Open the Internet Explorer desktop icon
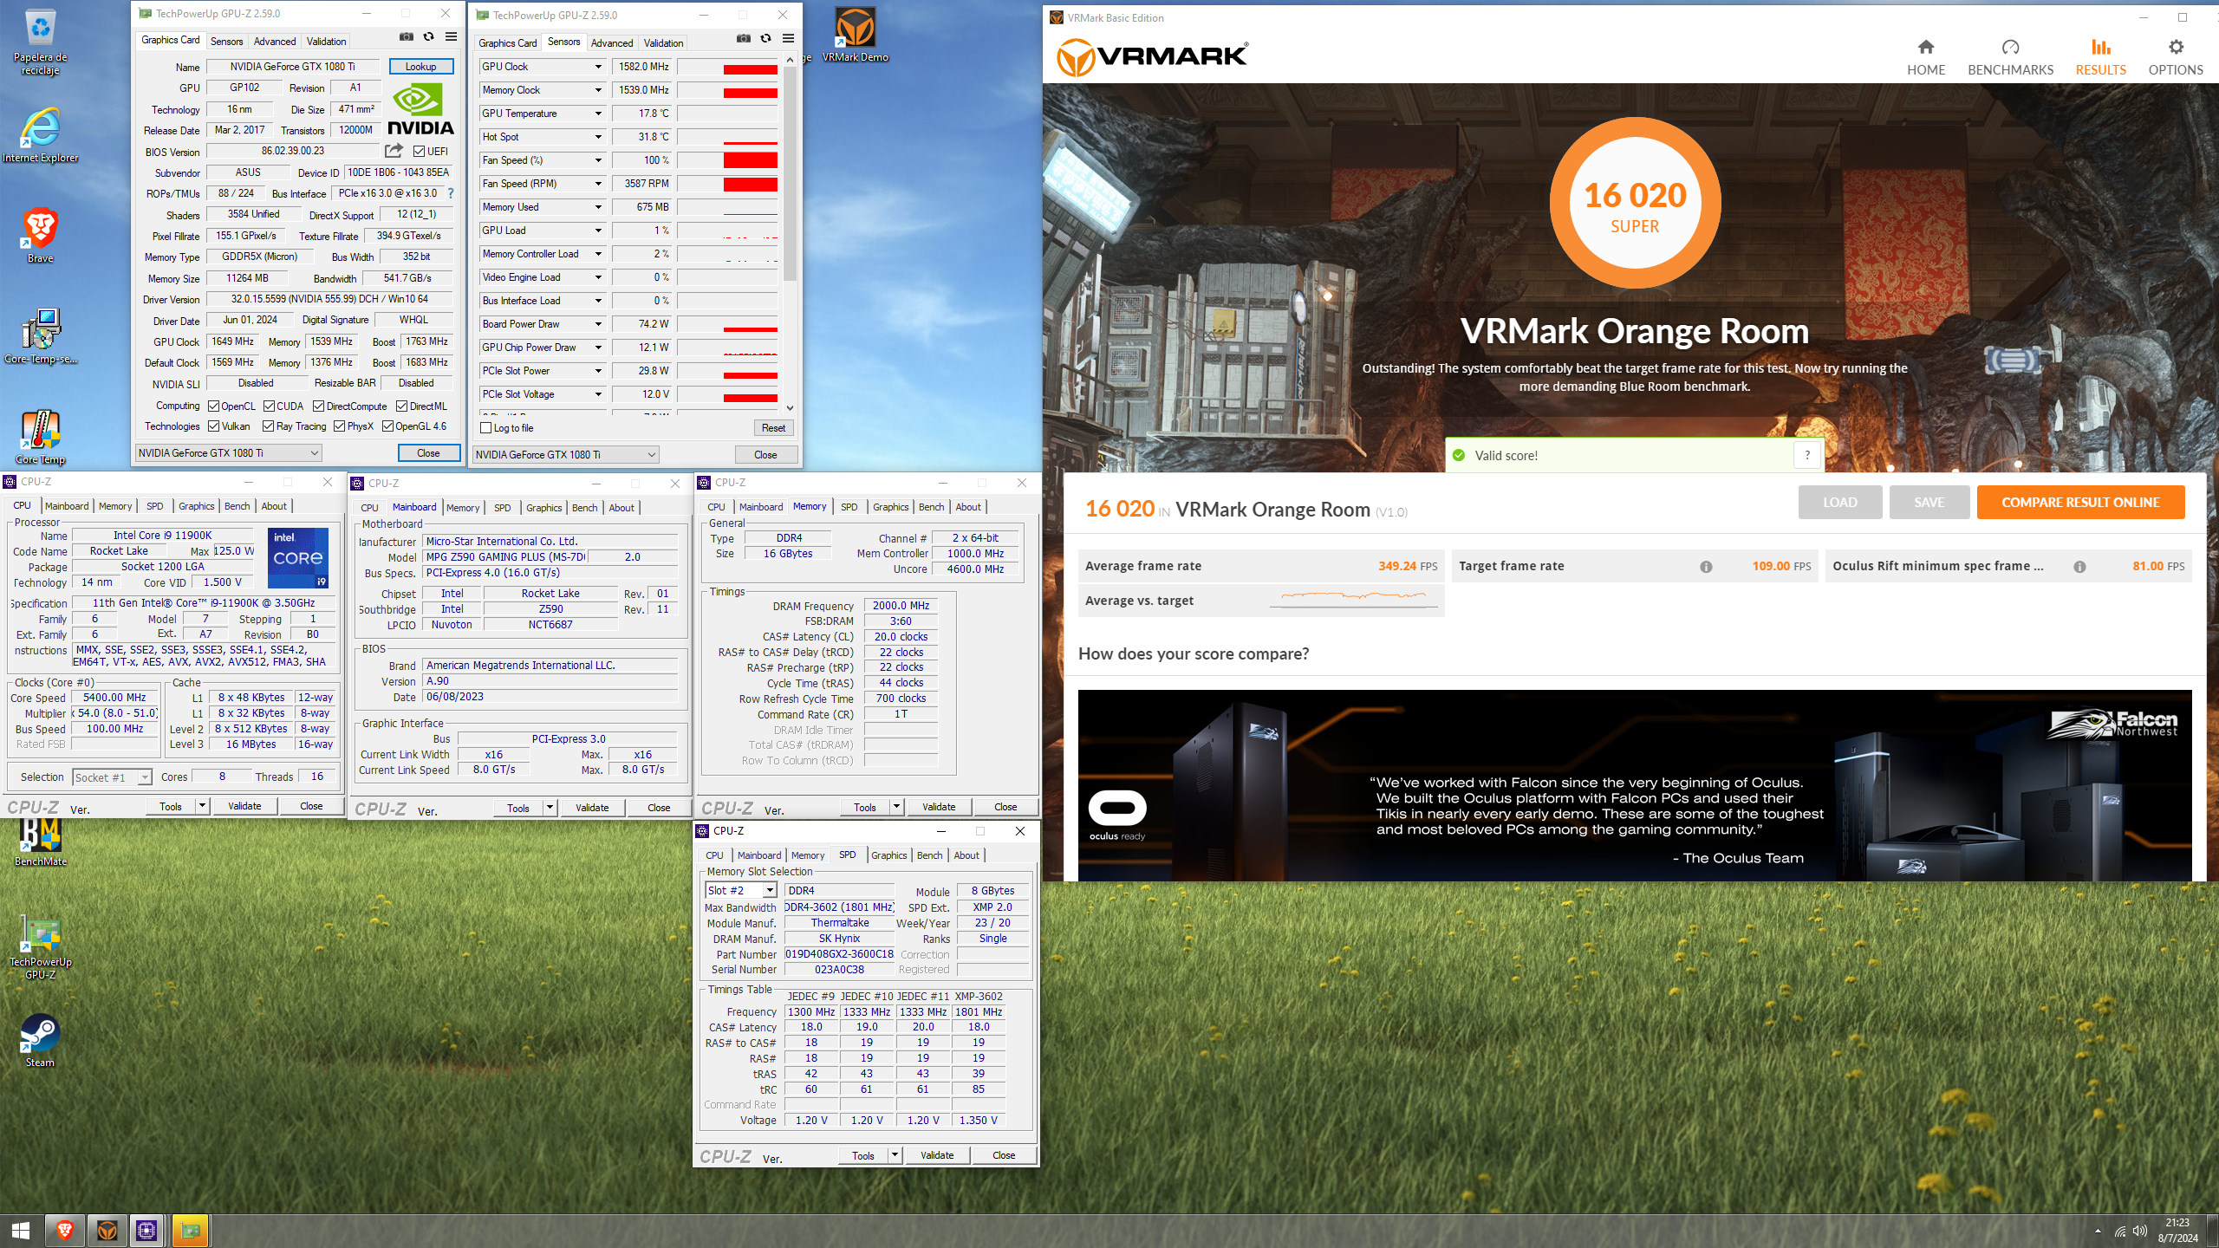2219x1248 pixels. click(40, 136)
